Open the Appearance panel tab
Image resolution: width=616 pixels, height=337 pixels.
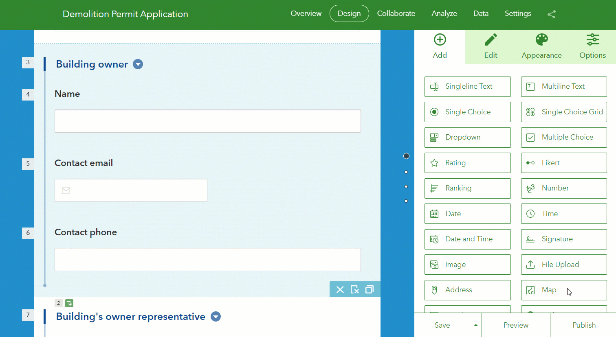541,47
